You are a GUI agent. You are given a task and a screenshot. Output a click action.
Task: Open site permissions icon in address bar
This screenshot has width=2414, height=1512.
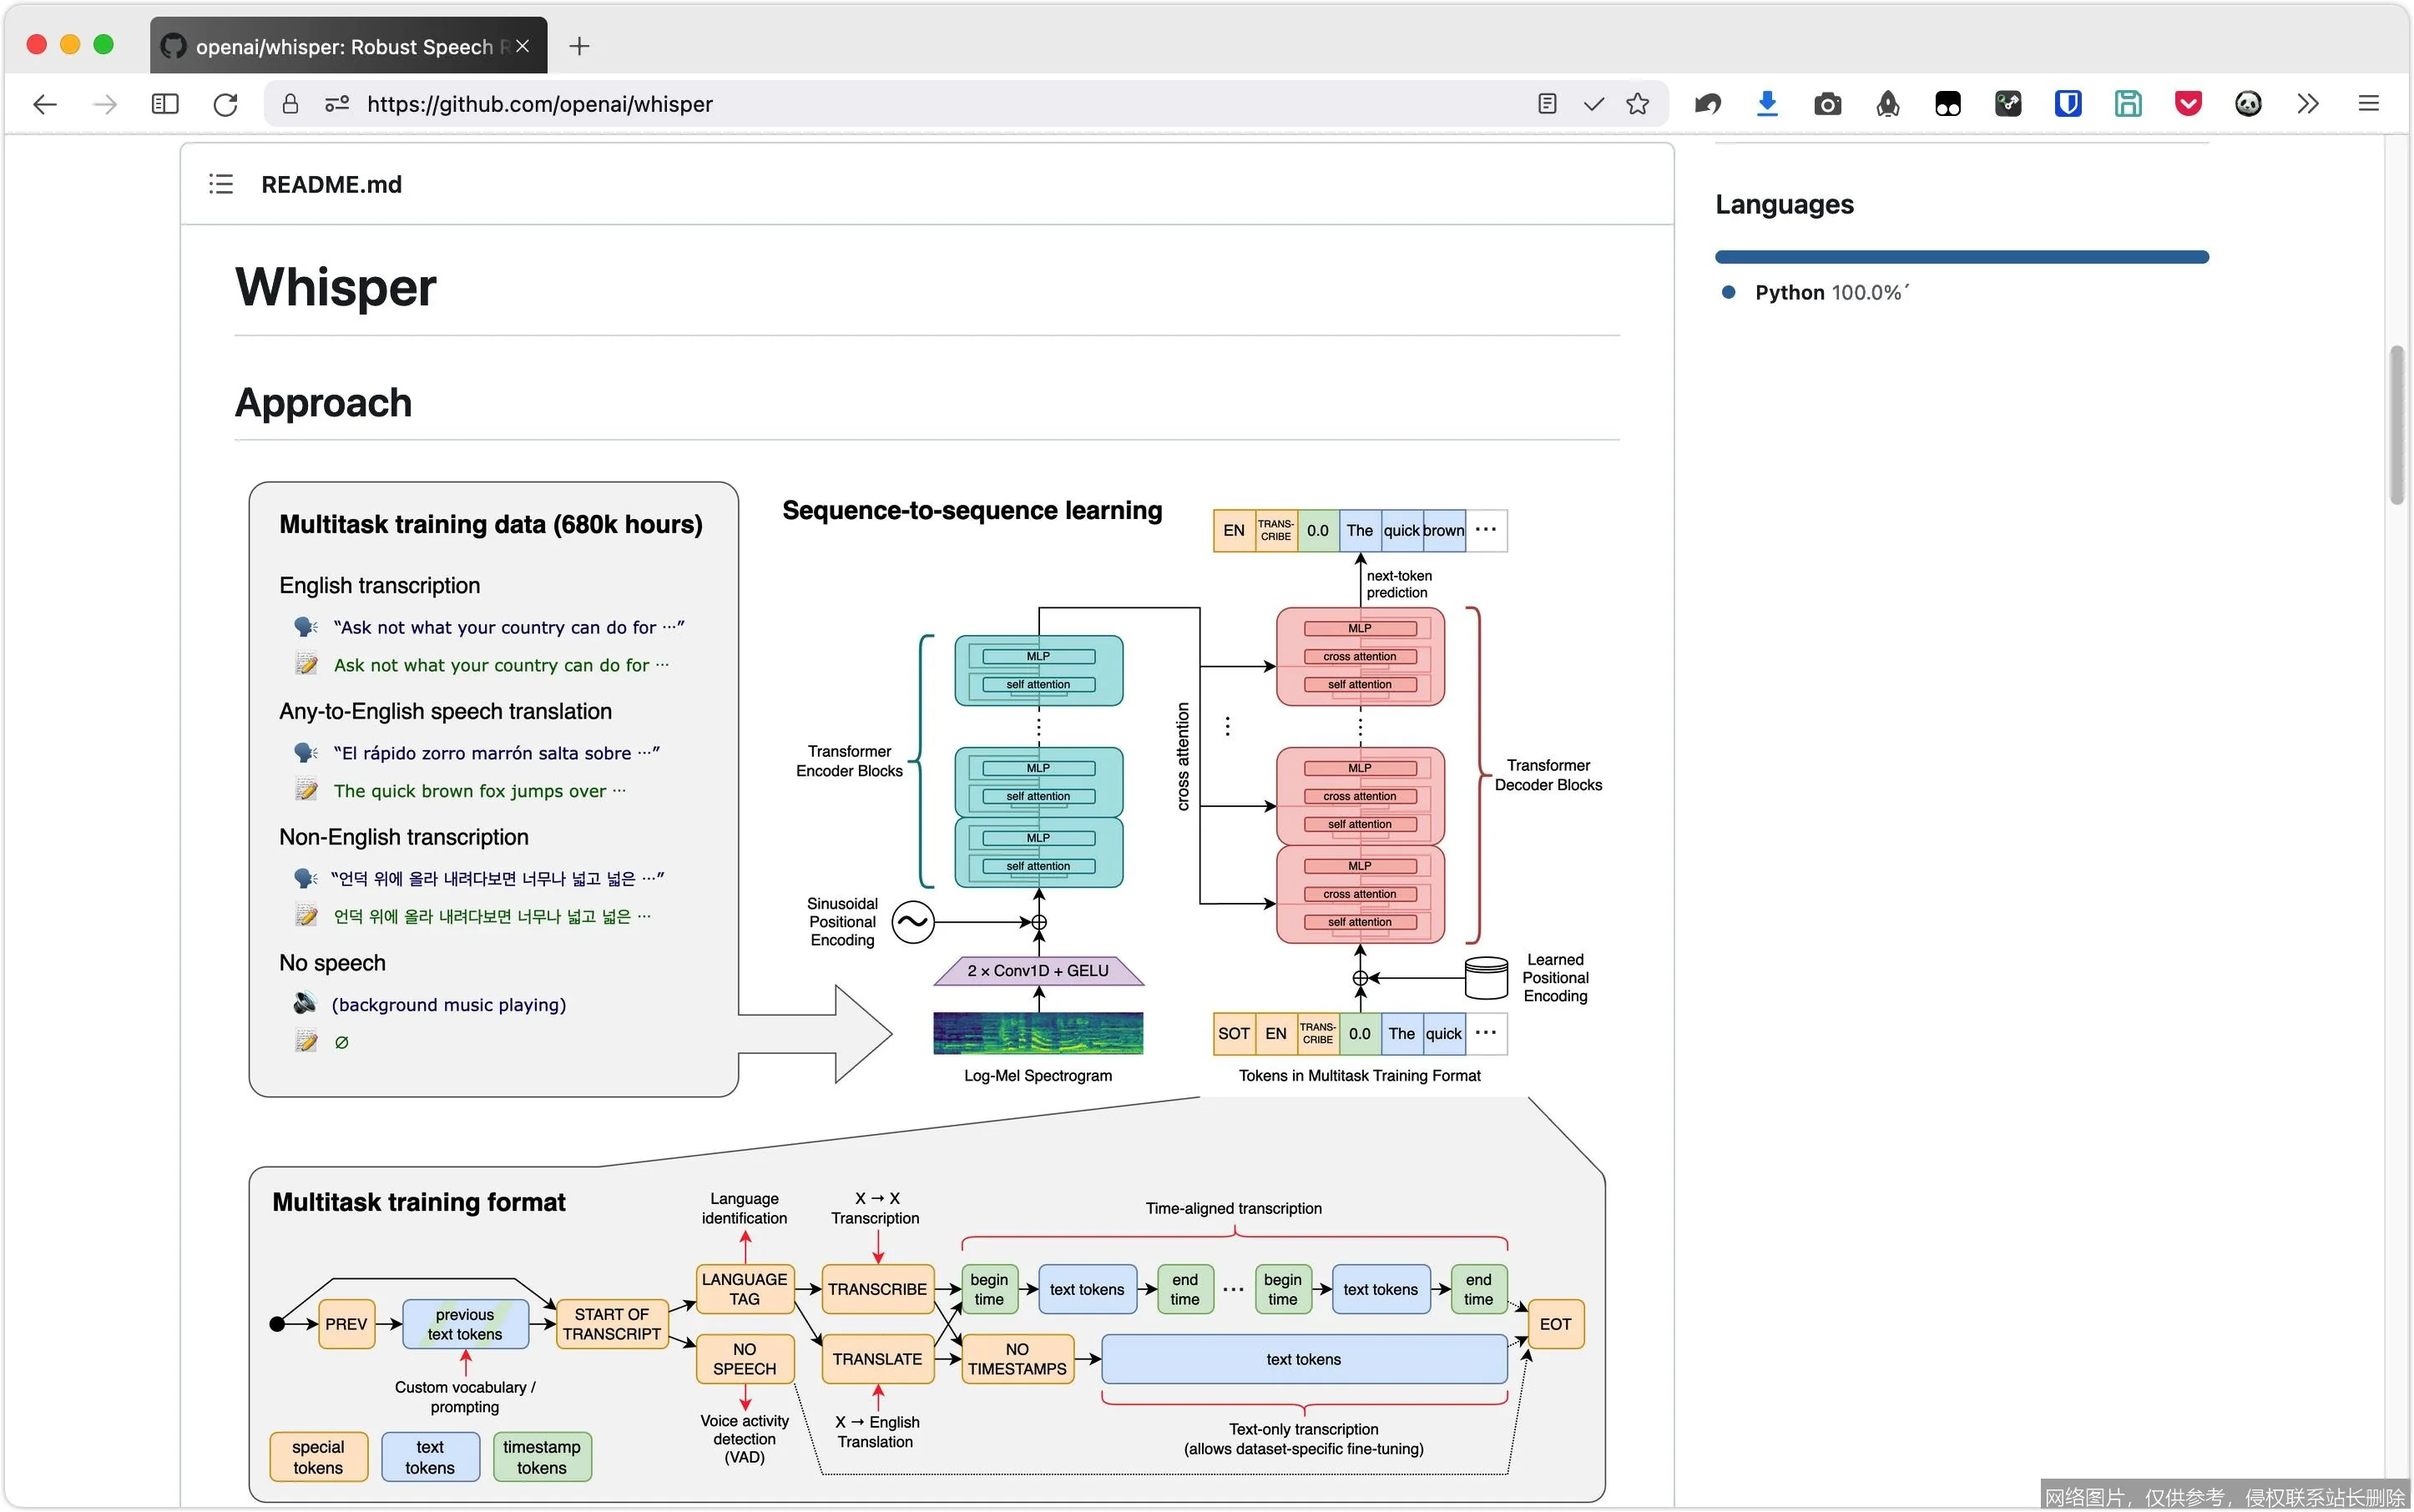[337, 104]
